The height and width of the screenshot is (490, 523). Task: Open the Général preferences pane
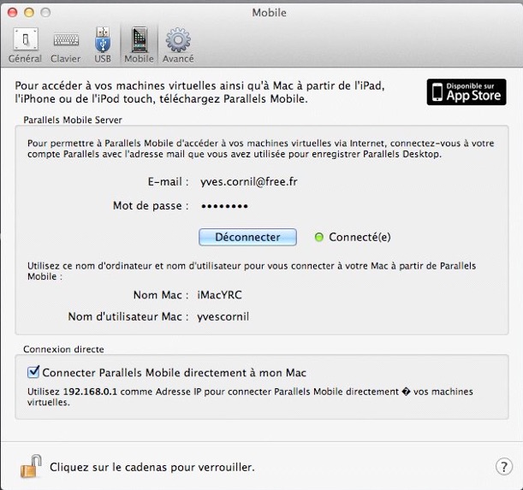click(x=26, y=45)
